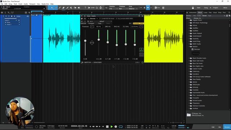
Task: Select the Bend tool
Action: (75, 8)
